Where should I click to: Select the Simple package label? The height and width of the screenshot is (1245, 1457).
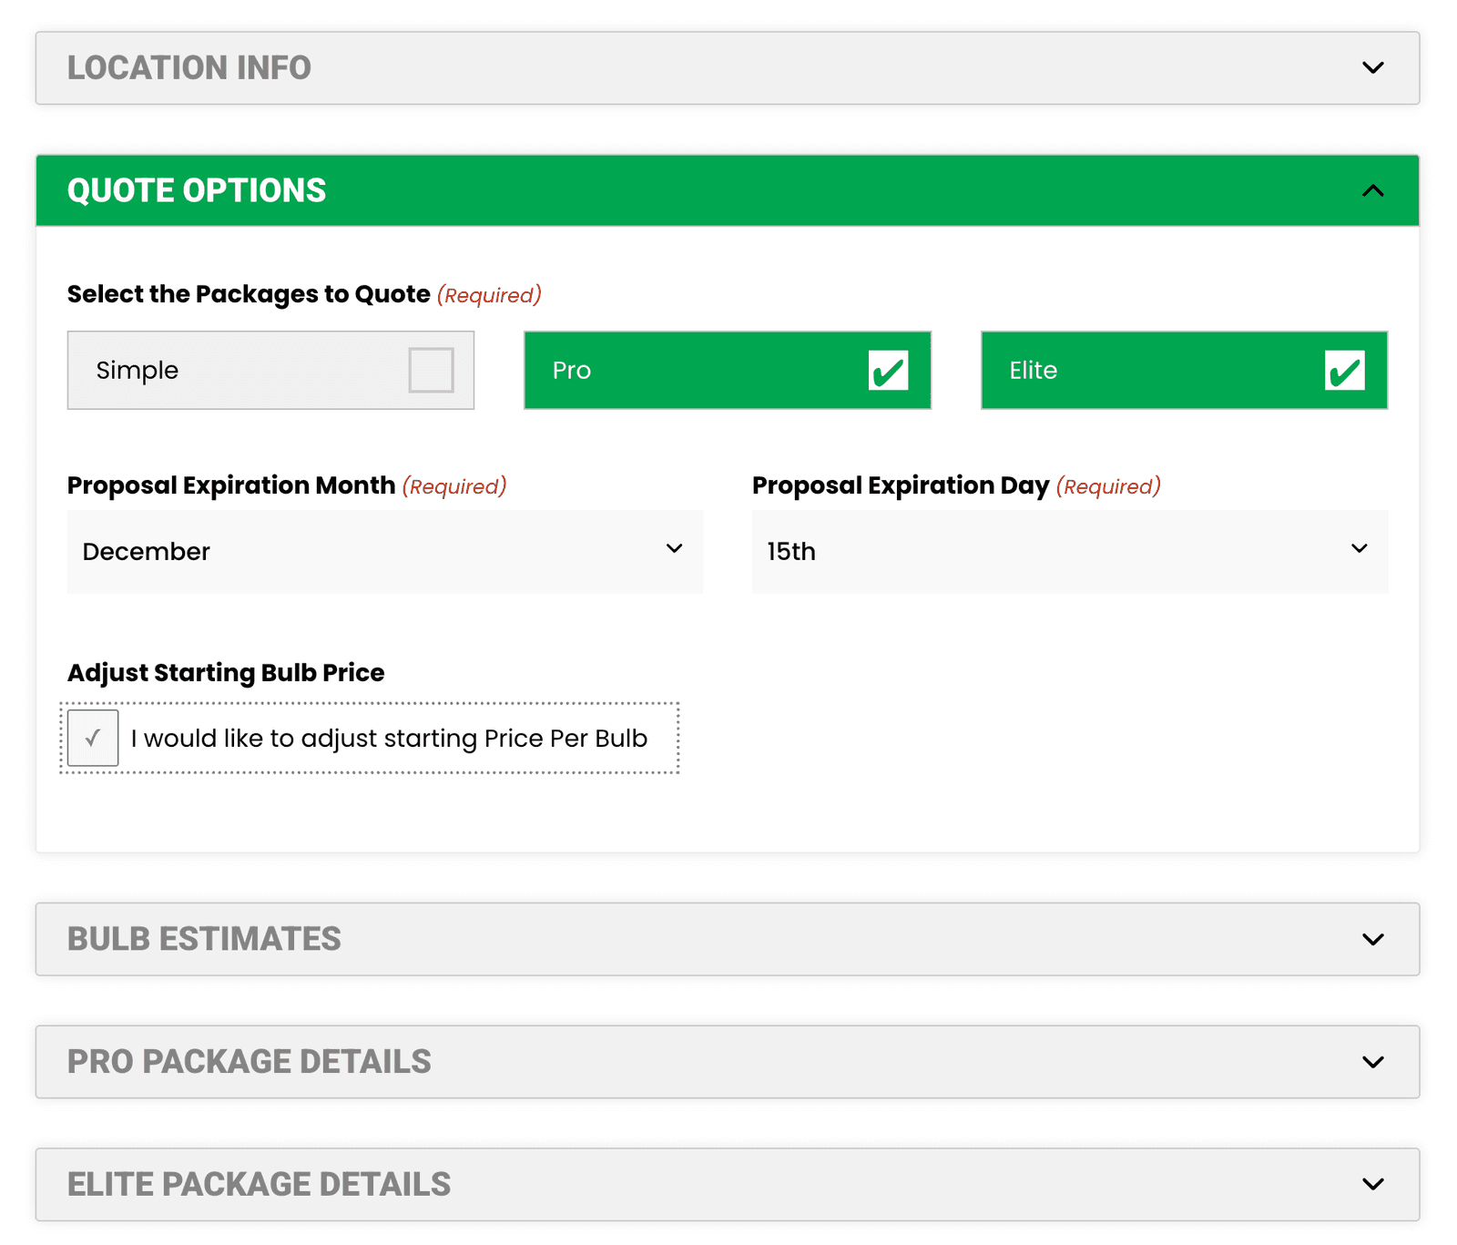click(x=138, y=371)
